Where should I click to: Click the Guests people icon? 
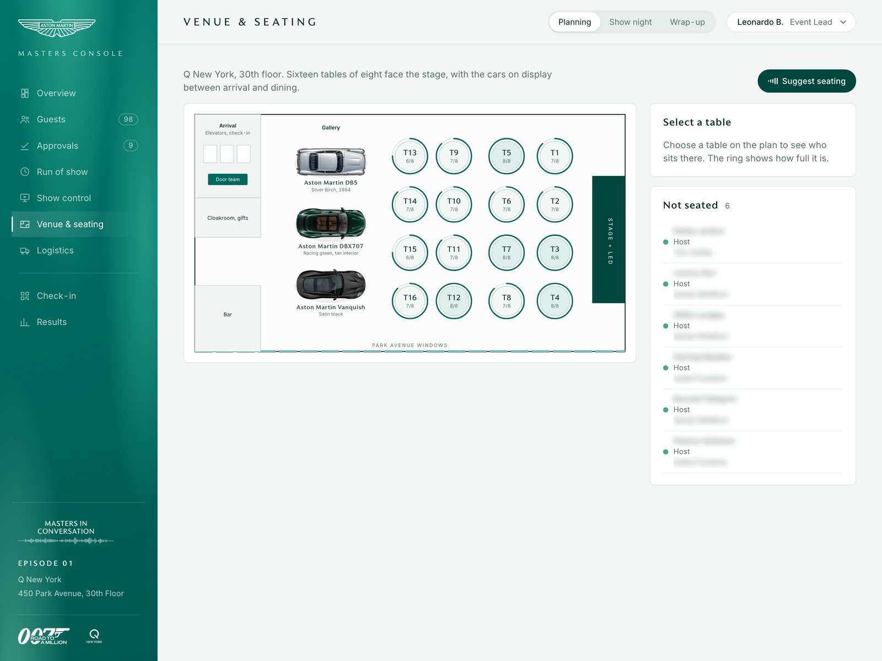click(25, 120)
